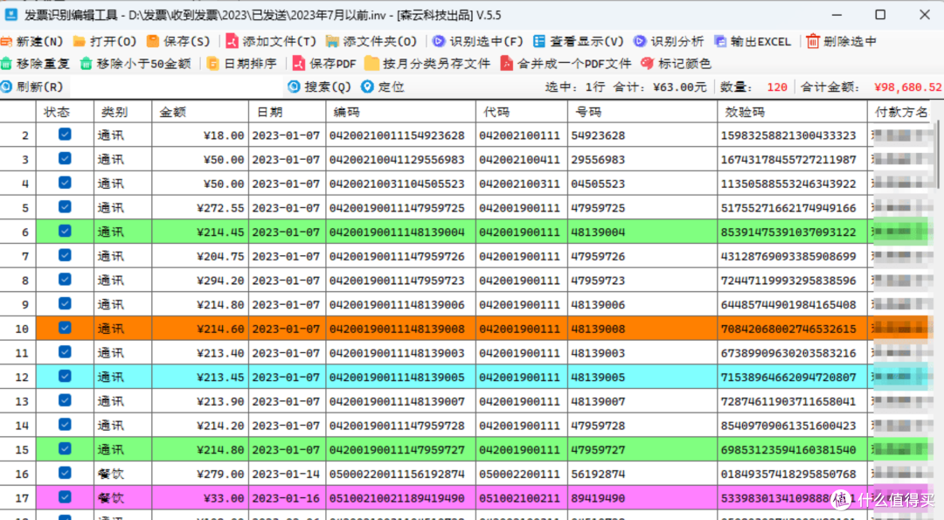Toggle the checkbox for row 14
Screen dimensions: 944x520
pyautogui.click(x=65, y=425)
